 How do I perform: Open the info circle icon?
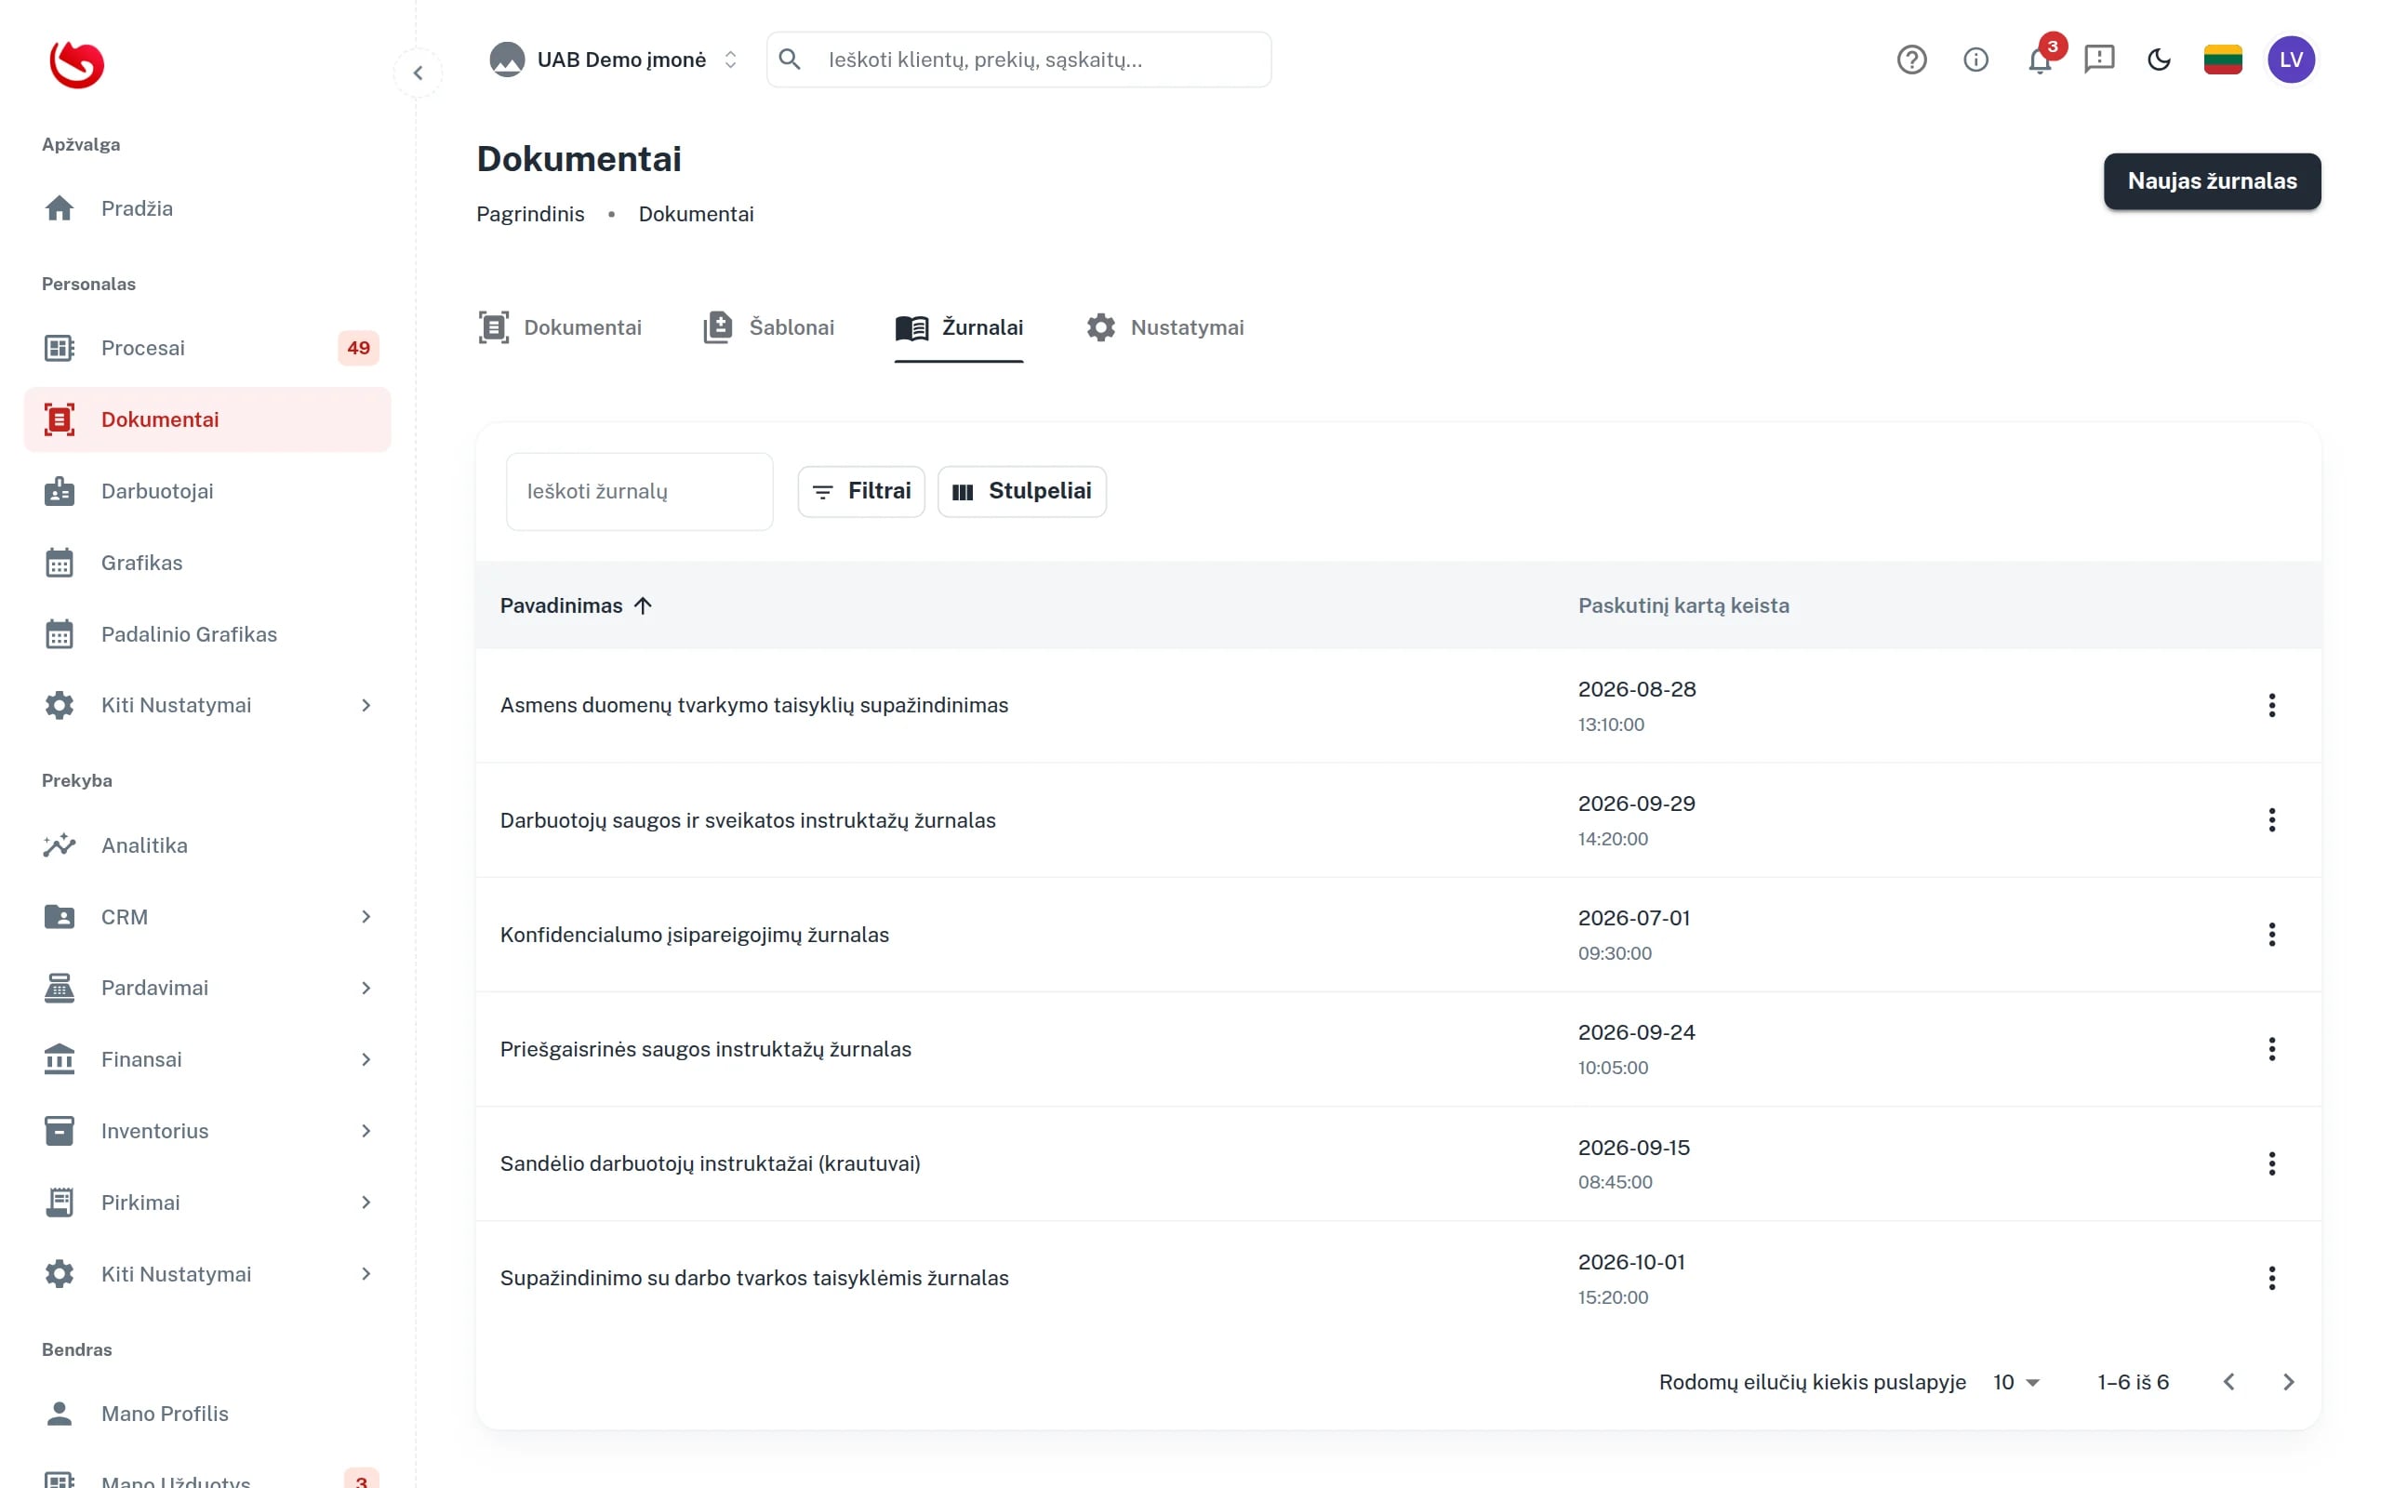[1975, 60]
